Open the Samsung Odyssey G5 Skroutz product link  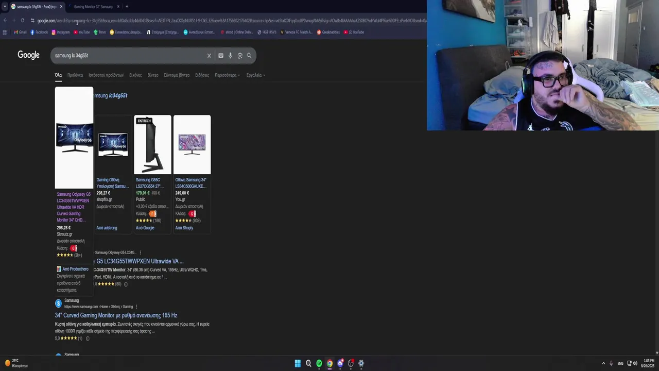[x=73, y=207]
